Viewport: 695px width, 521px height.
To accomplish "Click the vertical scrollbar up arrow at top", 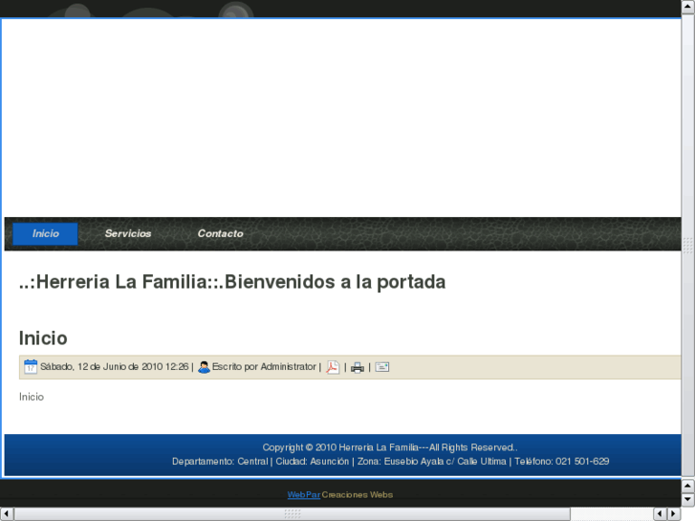I will (688, 7).
